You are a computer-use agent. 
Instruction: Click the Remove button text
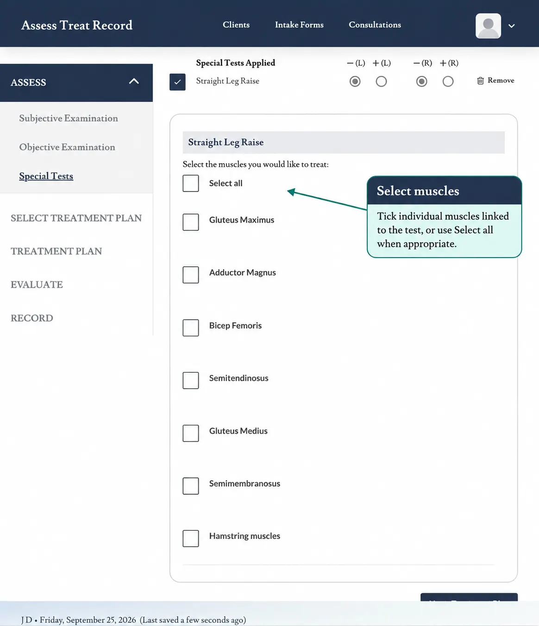tap(501, 80)
